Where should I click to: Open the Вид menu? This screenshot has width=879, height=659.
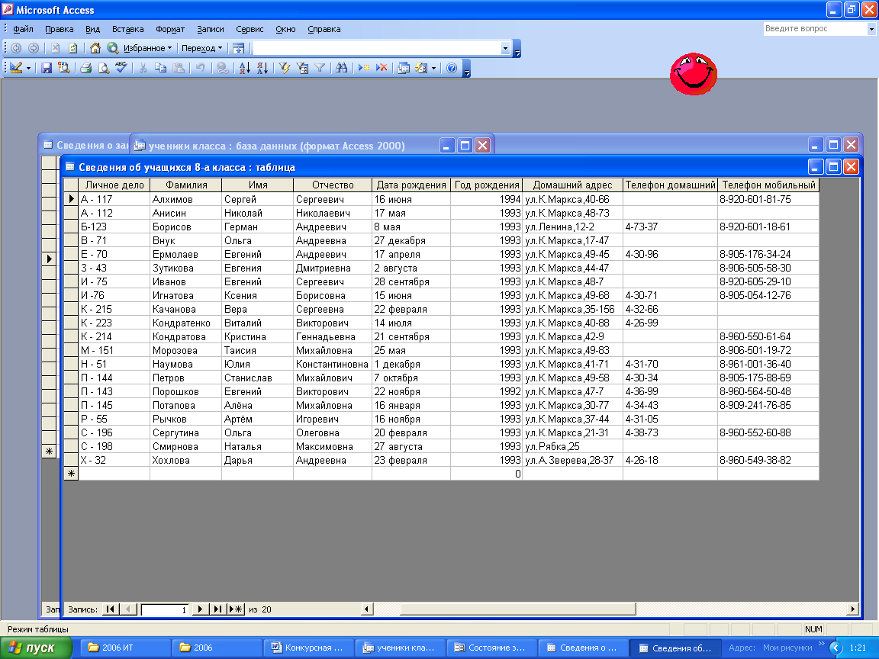(x=92, y=29)
